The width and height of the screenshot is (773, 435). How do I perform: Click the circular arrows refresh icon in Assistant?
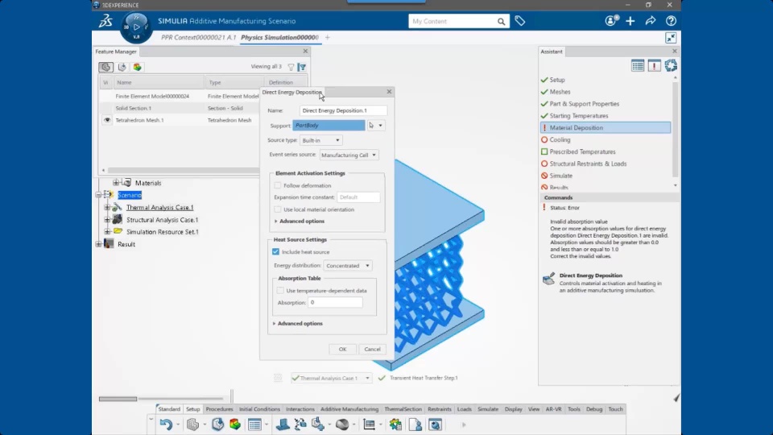click(671, 65)
